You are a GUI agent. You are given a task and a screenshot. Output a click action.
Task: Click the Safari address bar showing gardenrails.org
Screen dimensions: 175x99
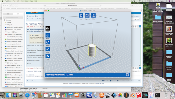(73, 5)
